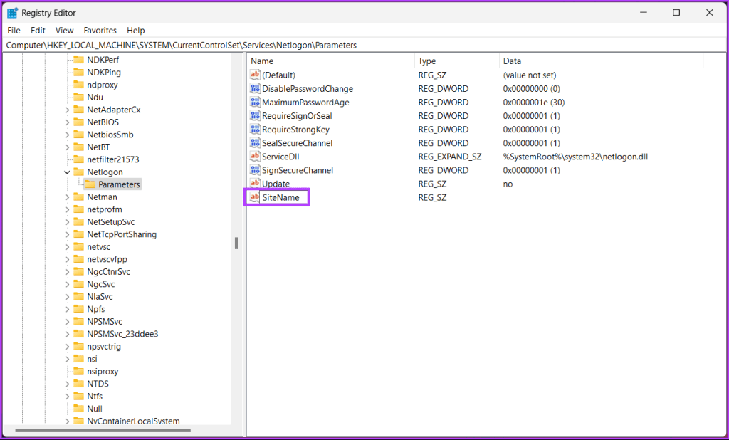Click the Registry Editor icon in the title bar

pos(11,12)
